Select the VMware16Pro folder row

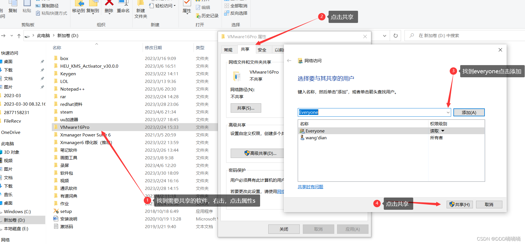(x=135, y=127)
